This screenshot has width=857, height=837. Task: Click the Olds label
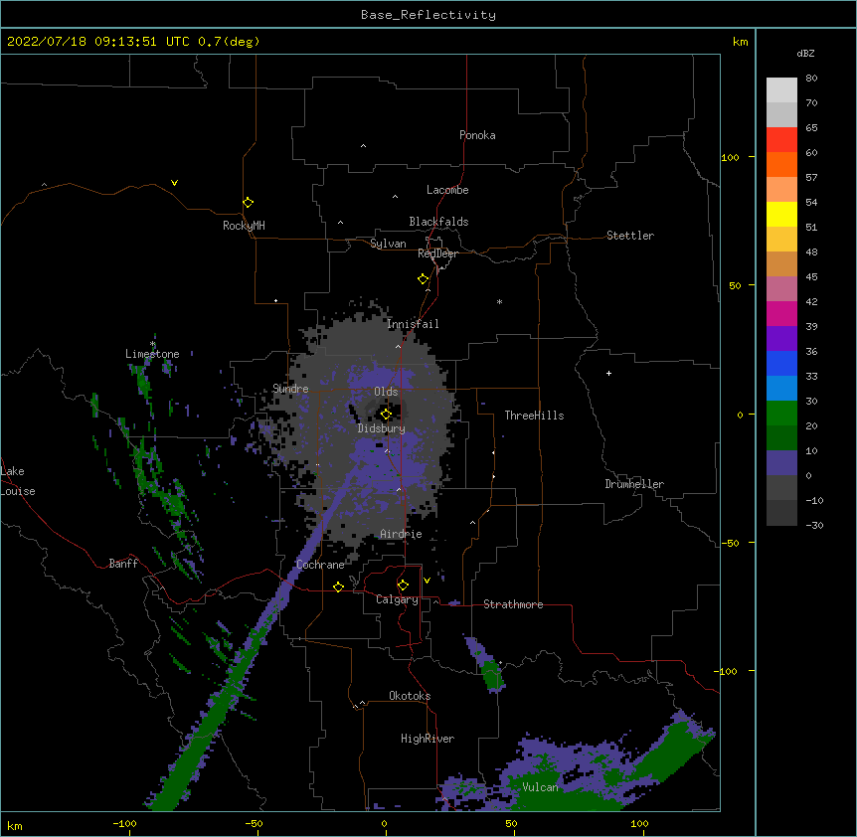[x=386, y=392]
